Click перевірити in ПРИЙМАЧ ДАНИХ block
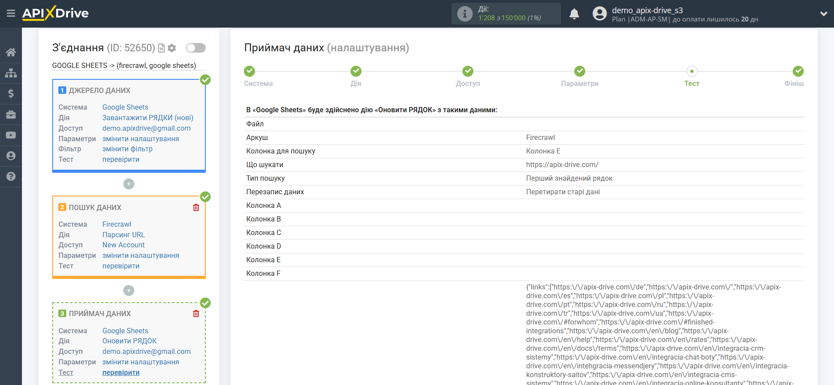This screenshot has width=834, height=385. [x=121, y=372]
